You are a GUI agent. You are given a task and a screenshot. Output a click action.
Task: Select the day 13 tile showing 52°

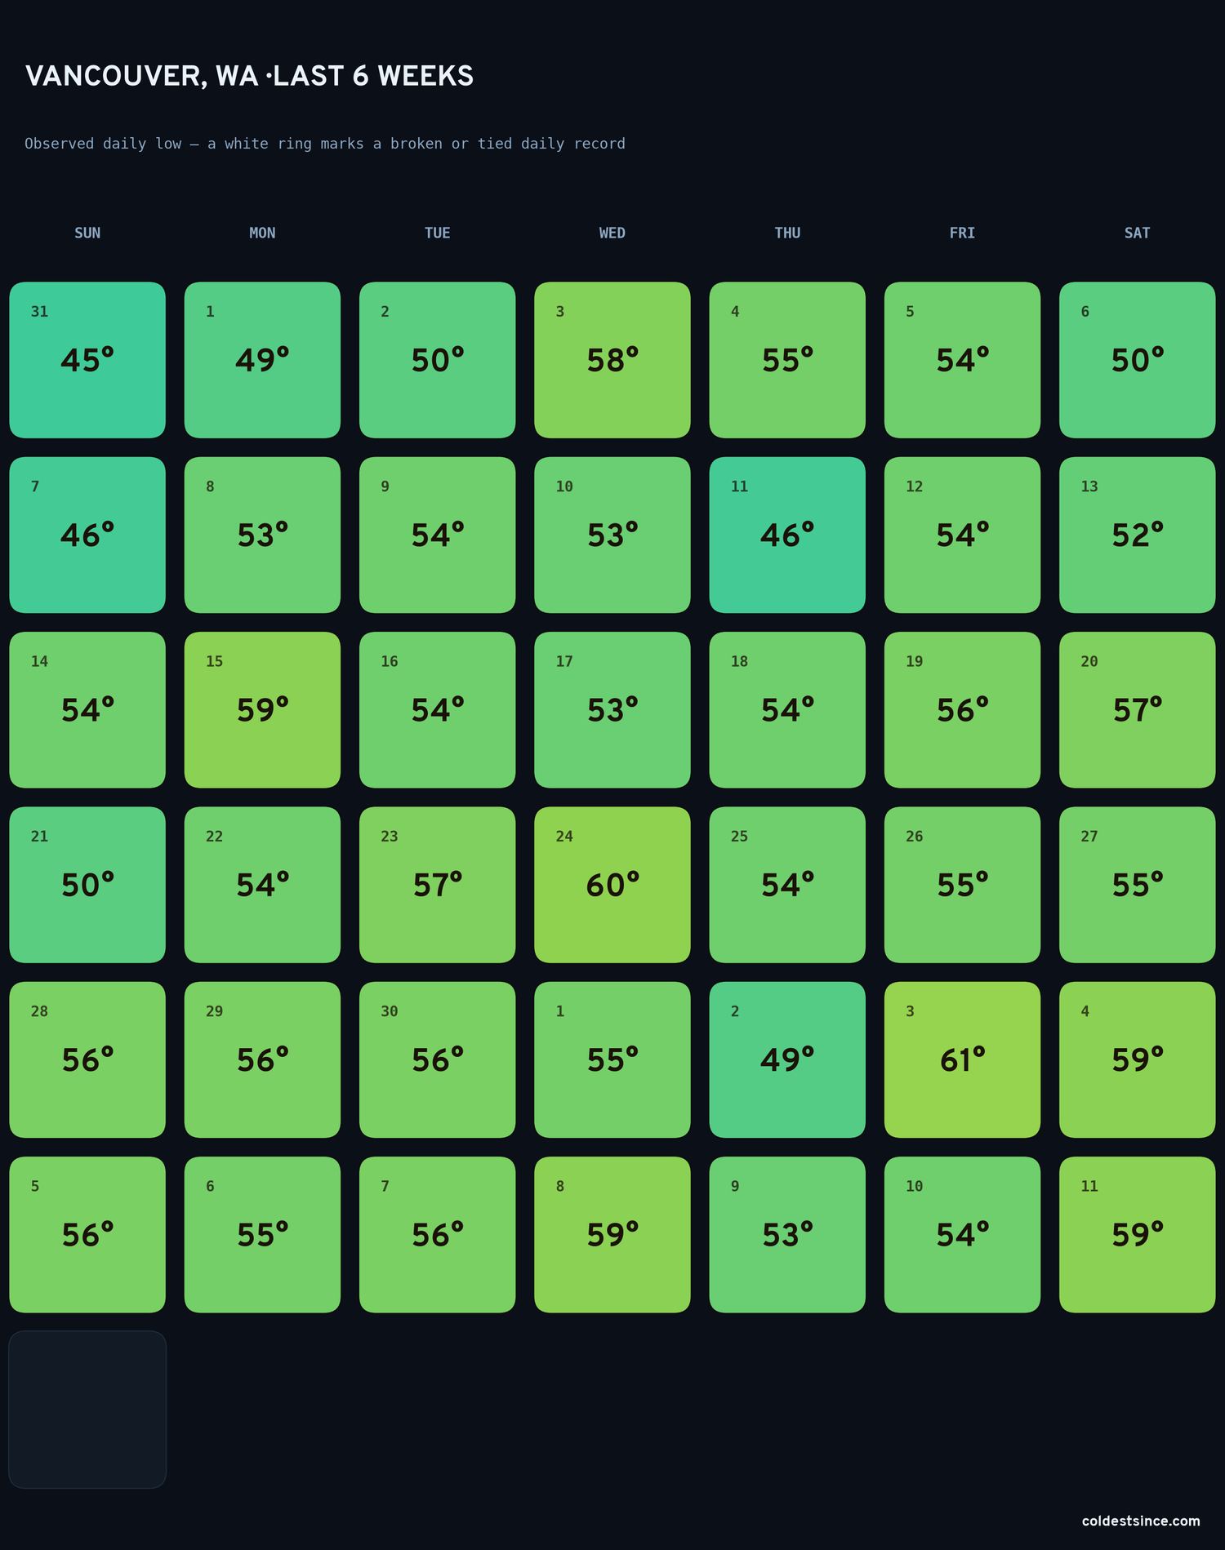[1137, 535]
